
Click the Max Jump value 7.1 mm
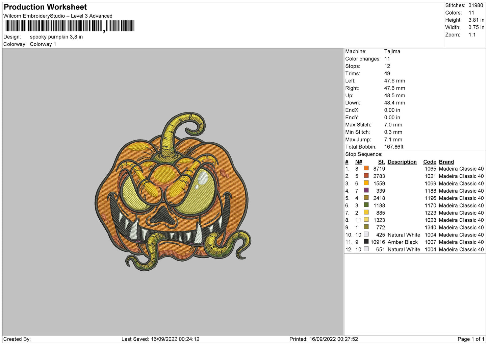[393, 140]
